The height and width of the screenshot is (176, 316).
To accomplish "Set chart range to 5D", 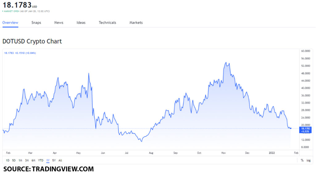I will coord(14,161).
